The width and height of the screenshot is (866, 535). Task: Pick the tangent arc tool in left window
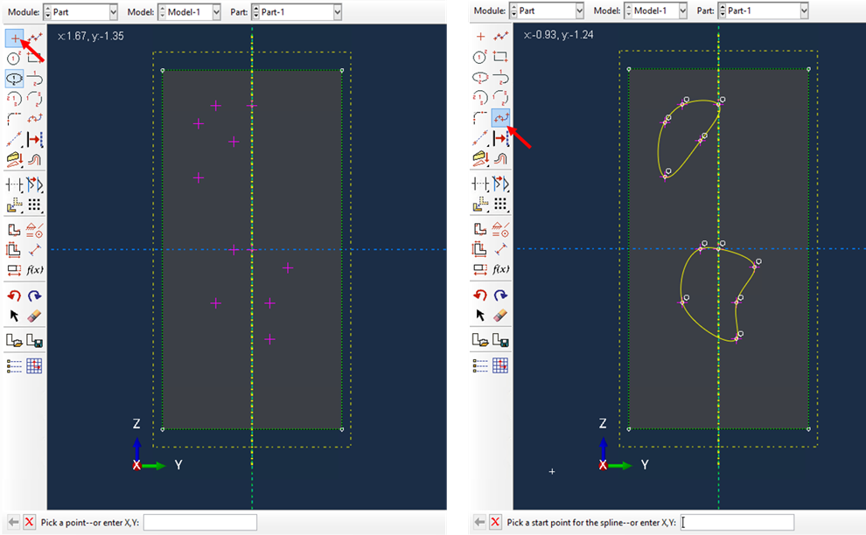pos(35,79)
